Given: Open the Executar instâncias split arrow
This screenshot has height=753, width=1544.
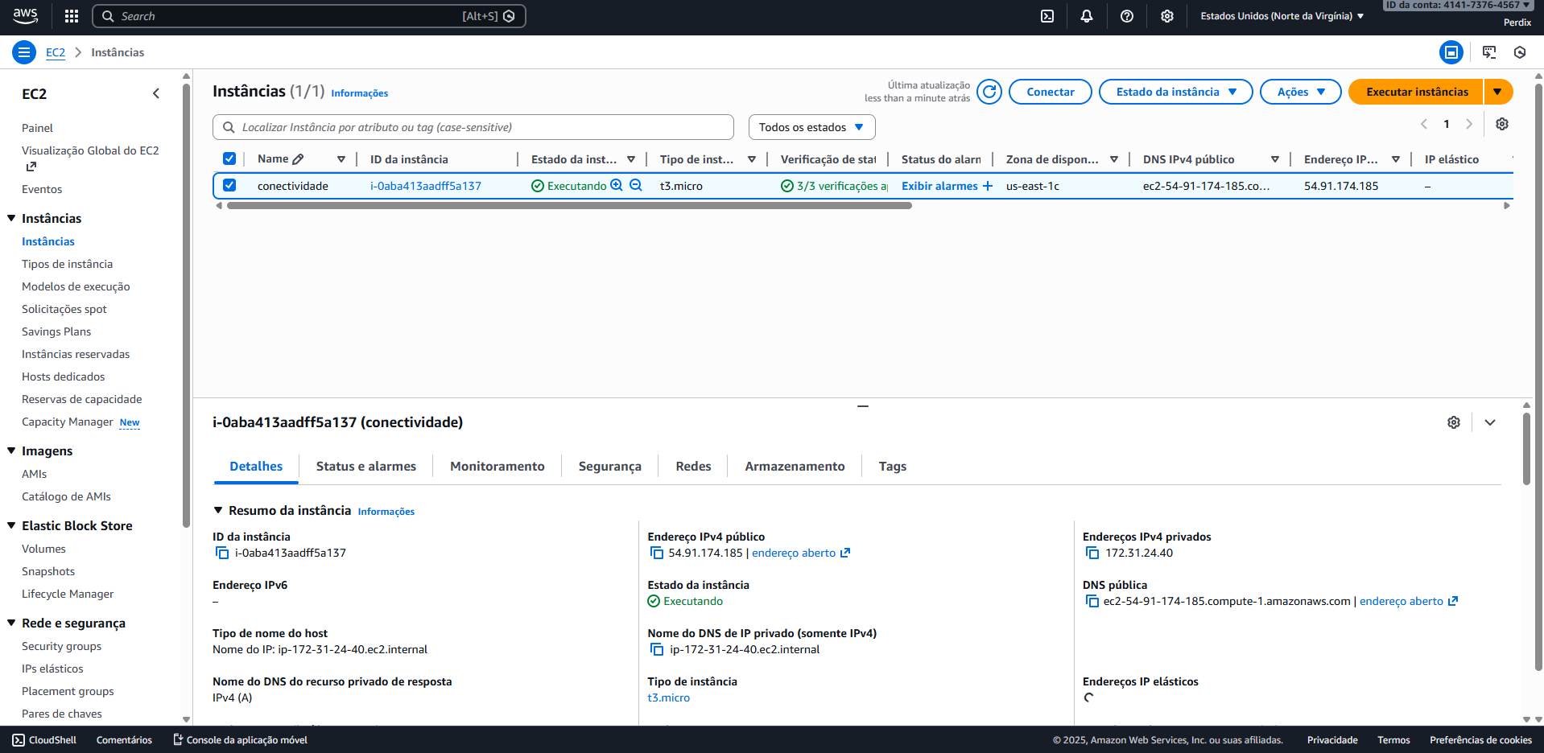Looking at the screenshot, I should point(1498,92).
